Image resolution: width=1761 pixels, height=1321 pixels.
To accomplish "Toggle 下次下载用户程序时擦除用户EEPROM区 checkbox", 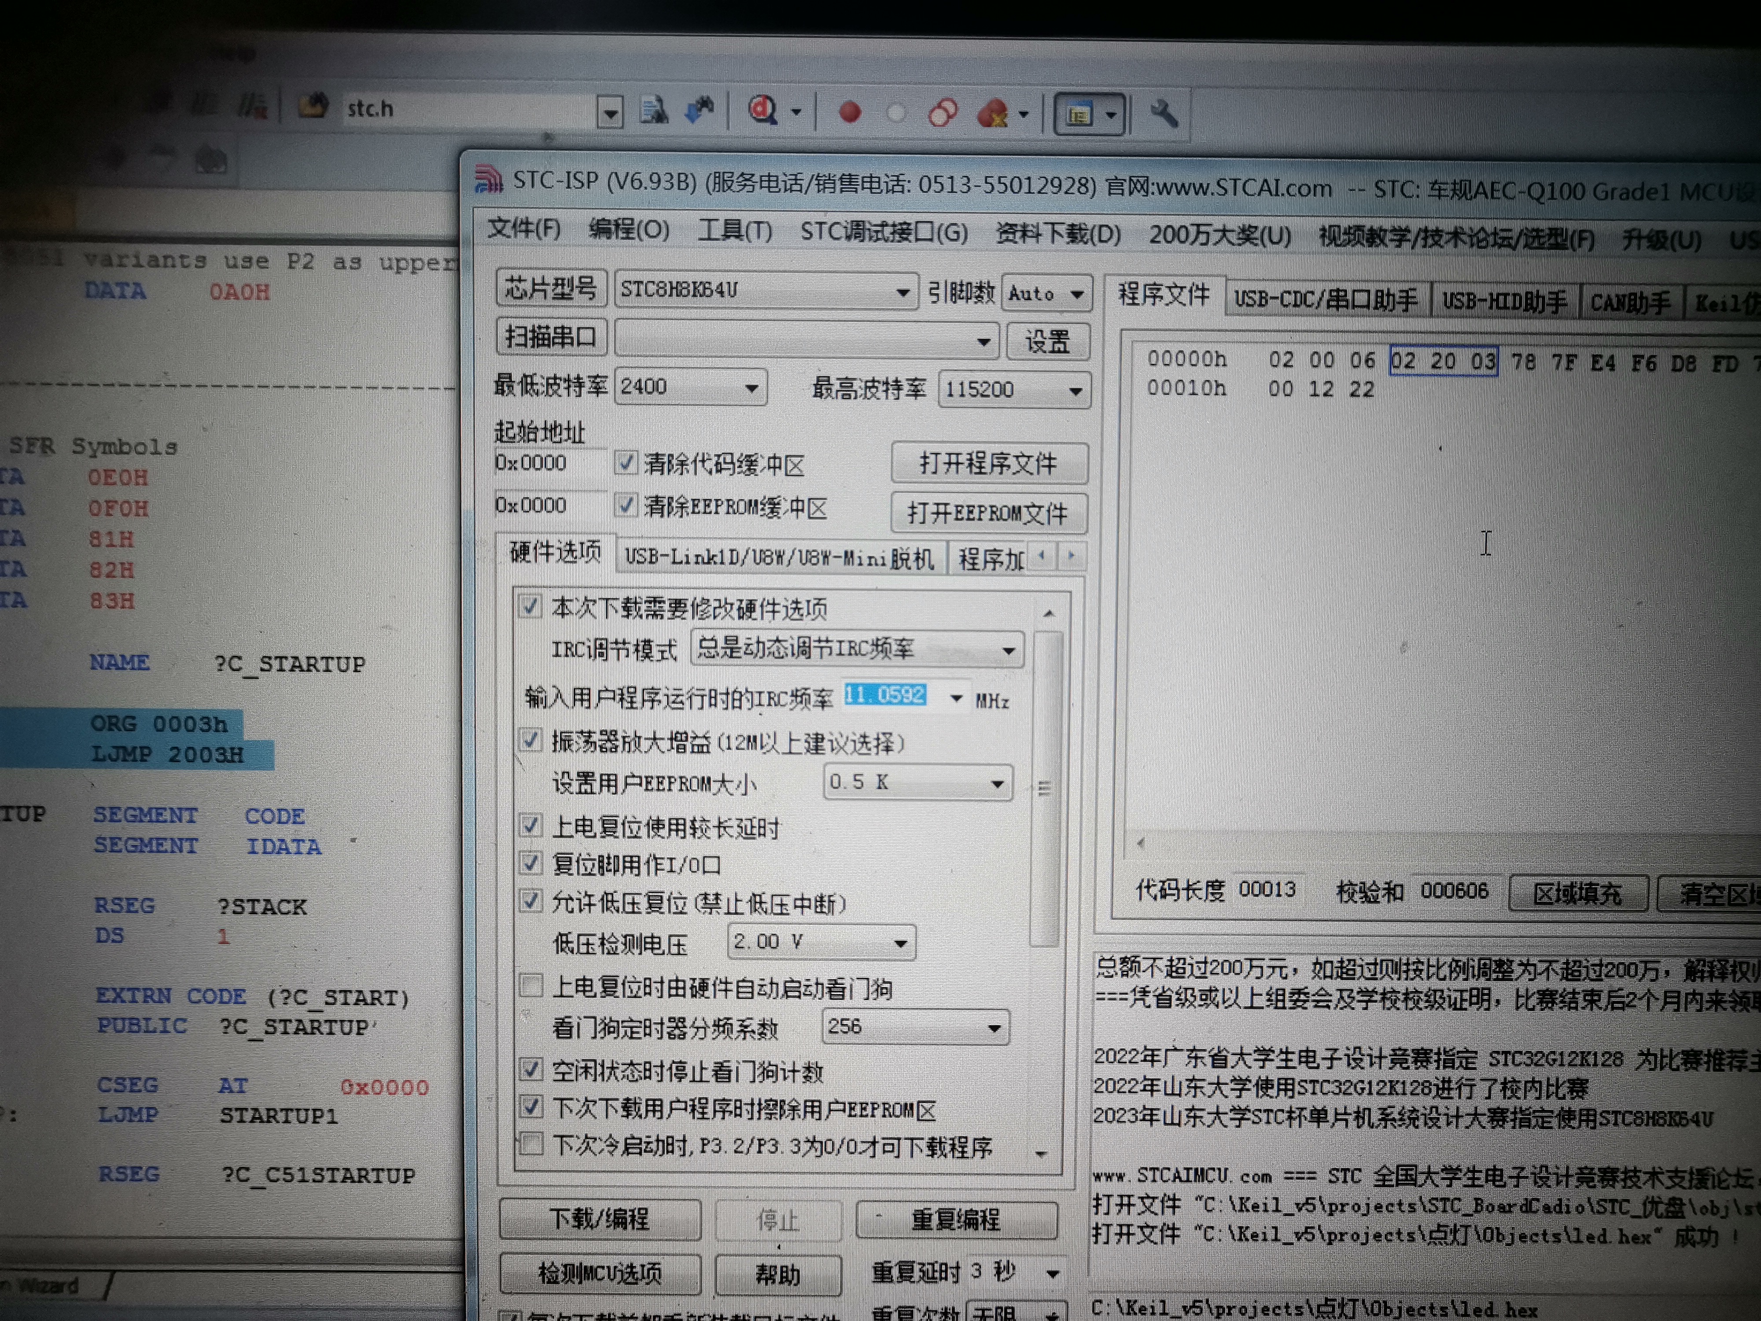I will (530, 1107).
